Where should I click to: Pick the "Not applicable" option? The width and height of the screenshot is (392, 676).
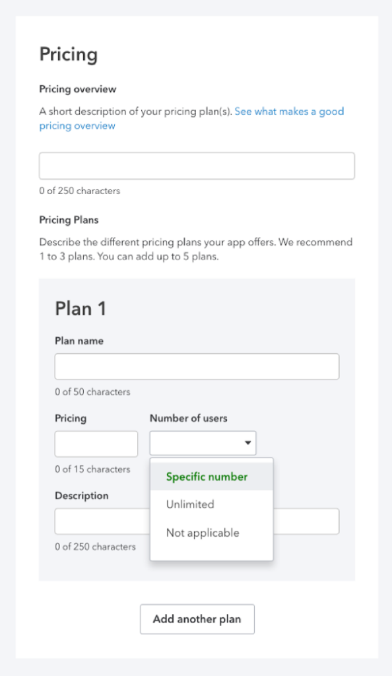(x=211, y=533)
